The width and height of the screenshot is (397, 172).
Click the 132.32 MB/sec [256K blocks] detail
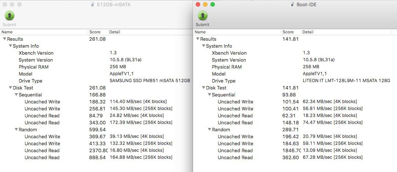coord(141,143)
